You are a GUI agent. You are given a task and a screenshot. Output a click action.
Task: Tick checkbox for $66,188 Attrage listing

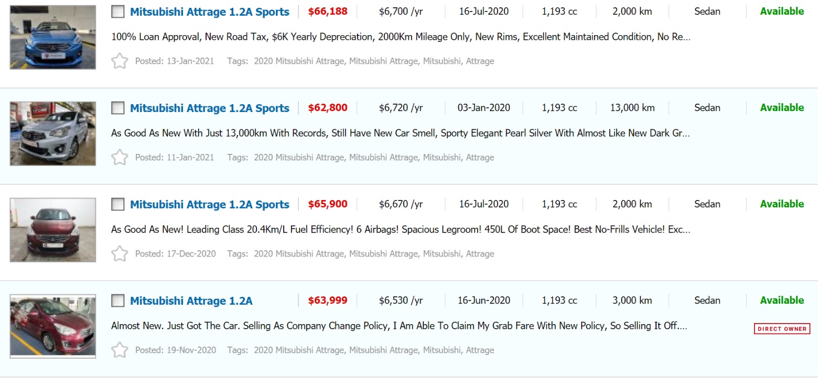tap(118, 12)
